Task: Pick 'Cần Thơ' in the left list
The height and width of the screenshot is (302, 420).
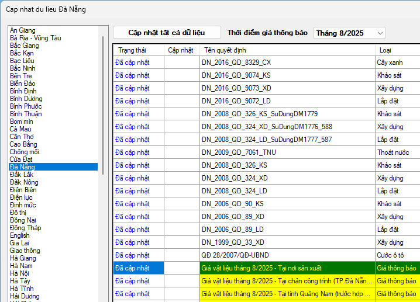Action: pos(23,137)
